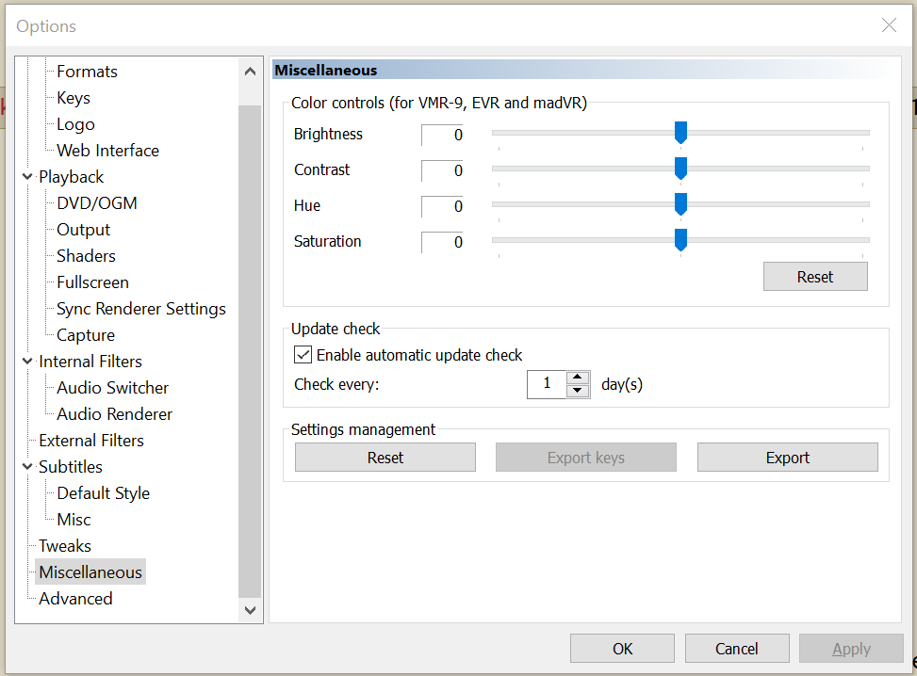Open the Tweaks settings page
This screenshot has height=676, width=917.
pos(65,546)
